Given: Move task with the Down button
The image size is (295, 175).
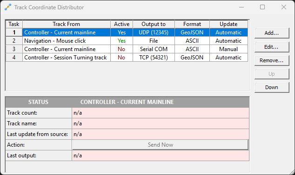Looking at the screenshot, I should [x=272, y=87].
